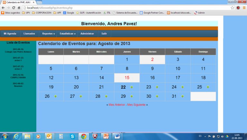Choose Llamados from the navigation bar

[29, 34]
